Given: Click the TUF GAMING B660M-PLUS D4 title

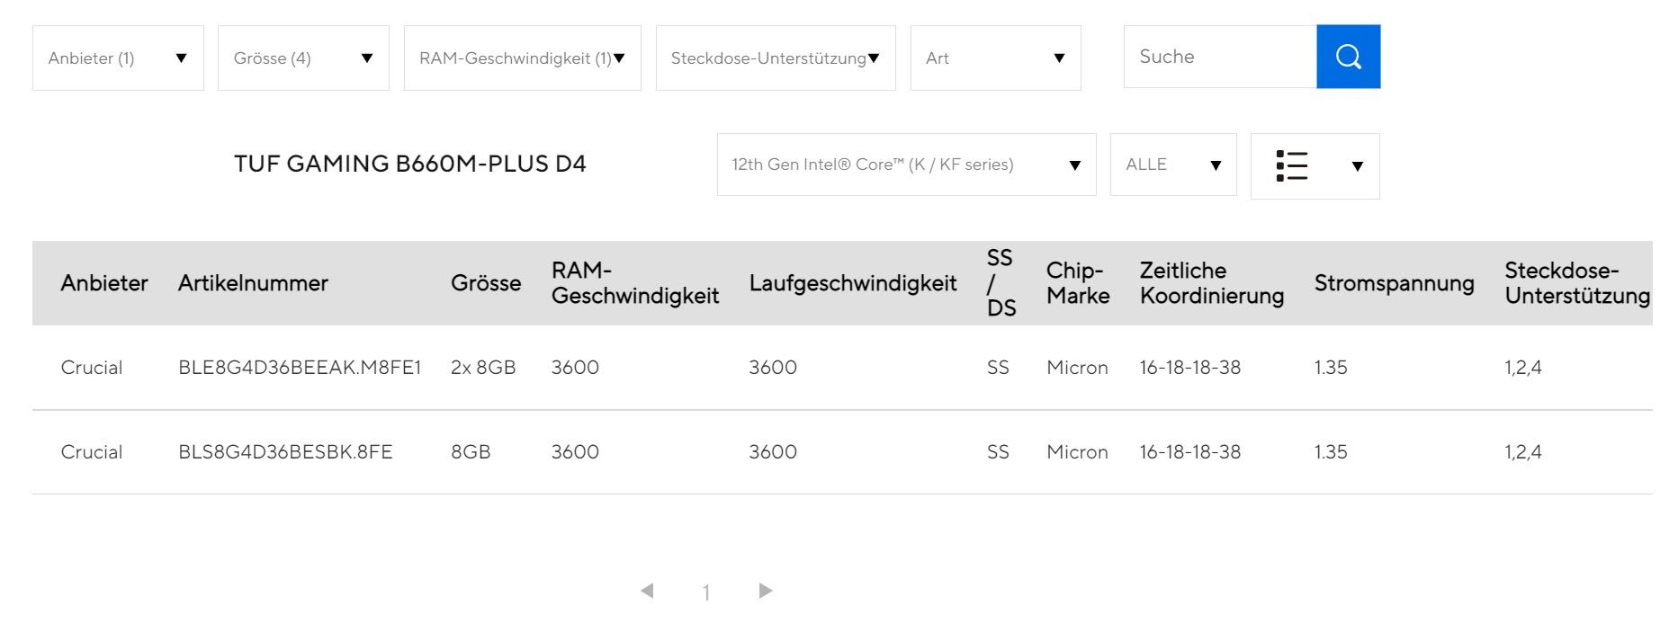Looking at the screenshot, I should [410, 165].
